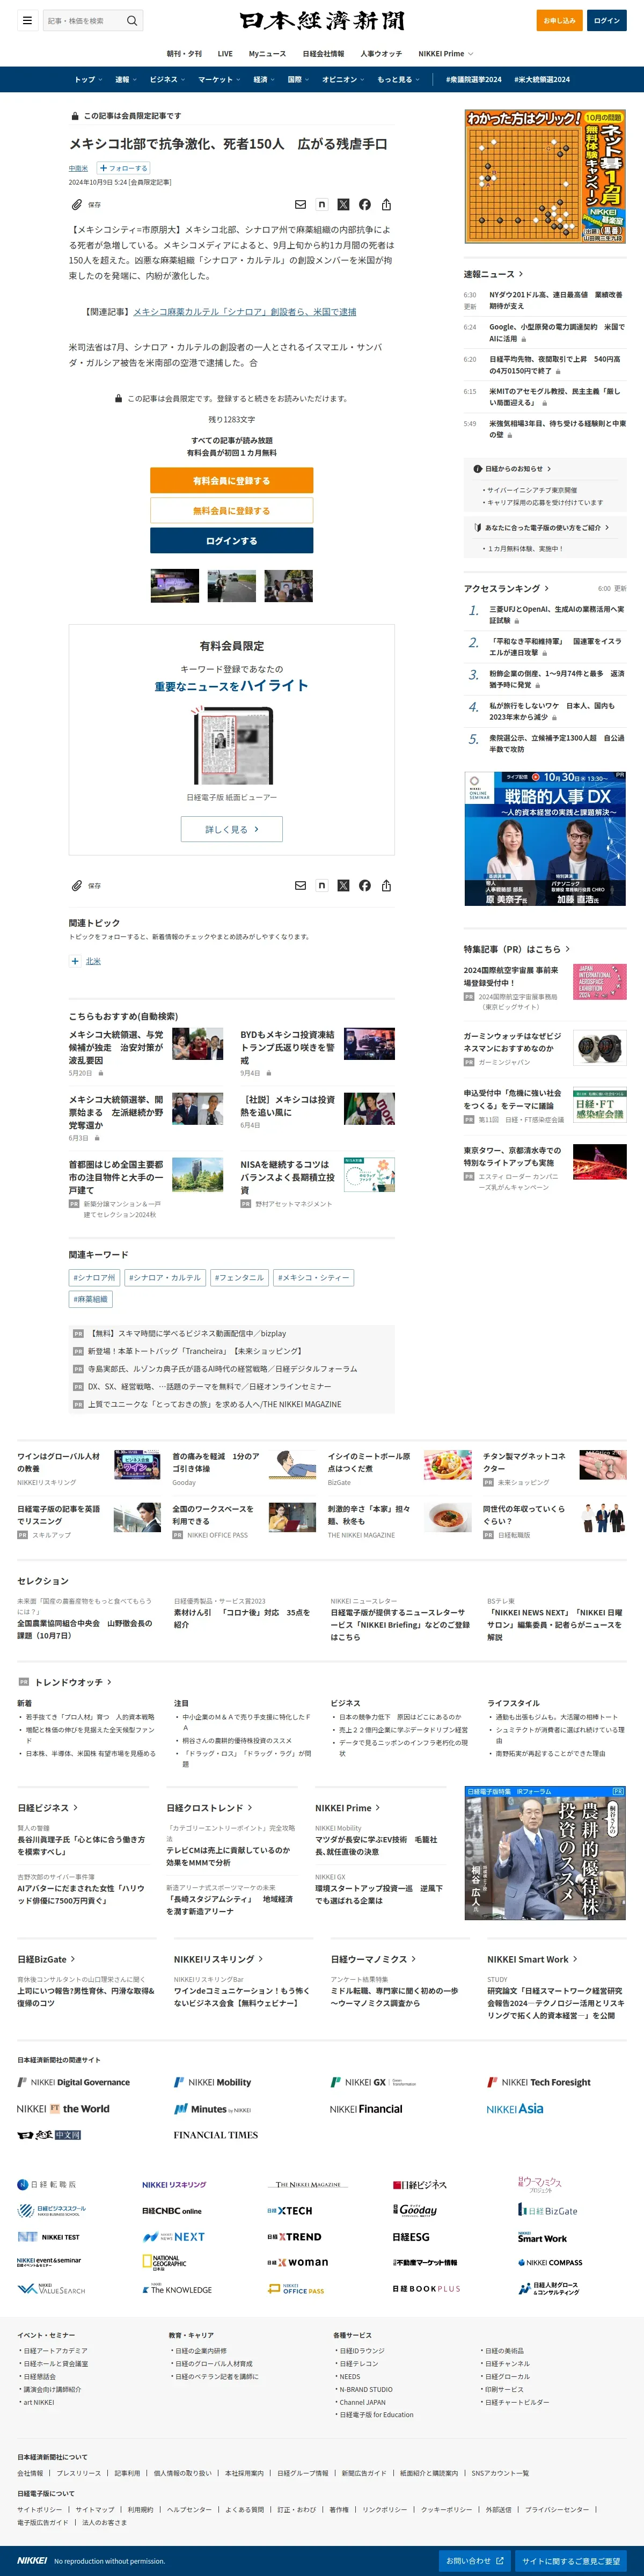Open the Myニュース menu item
Viewport: 644px width, 2576px height.
pyautogui.click(x=267, y=54)
